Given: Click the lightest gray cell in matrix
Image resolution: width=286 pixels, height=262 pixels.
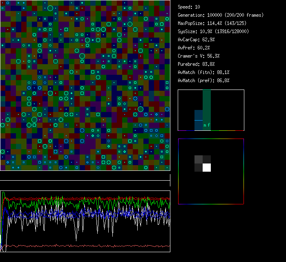Looking at the screenshot, I should coord(199,159).
